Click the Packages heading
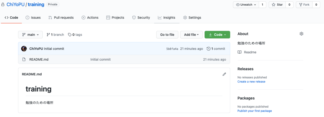This screenshot has width=324, height=117. 246,98
